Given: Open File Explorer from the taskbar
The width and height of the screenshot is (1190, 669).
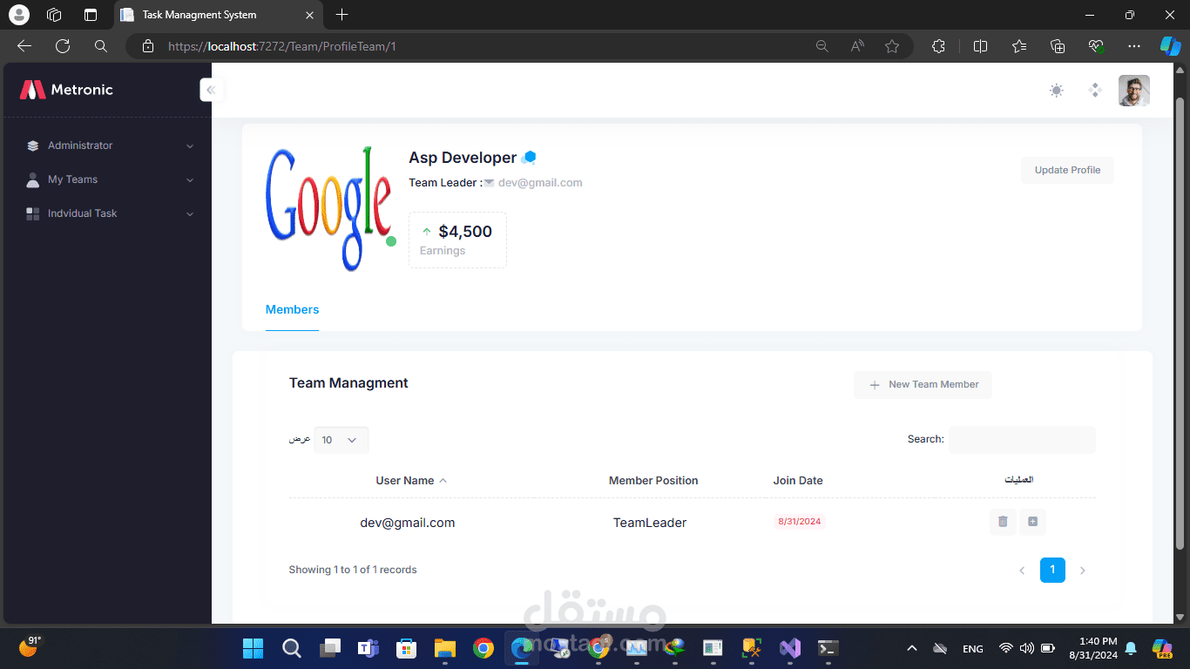Looking at the screenshot, I should 445,648.
